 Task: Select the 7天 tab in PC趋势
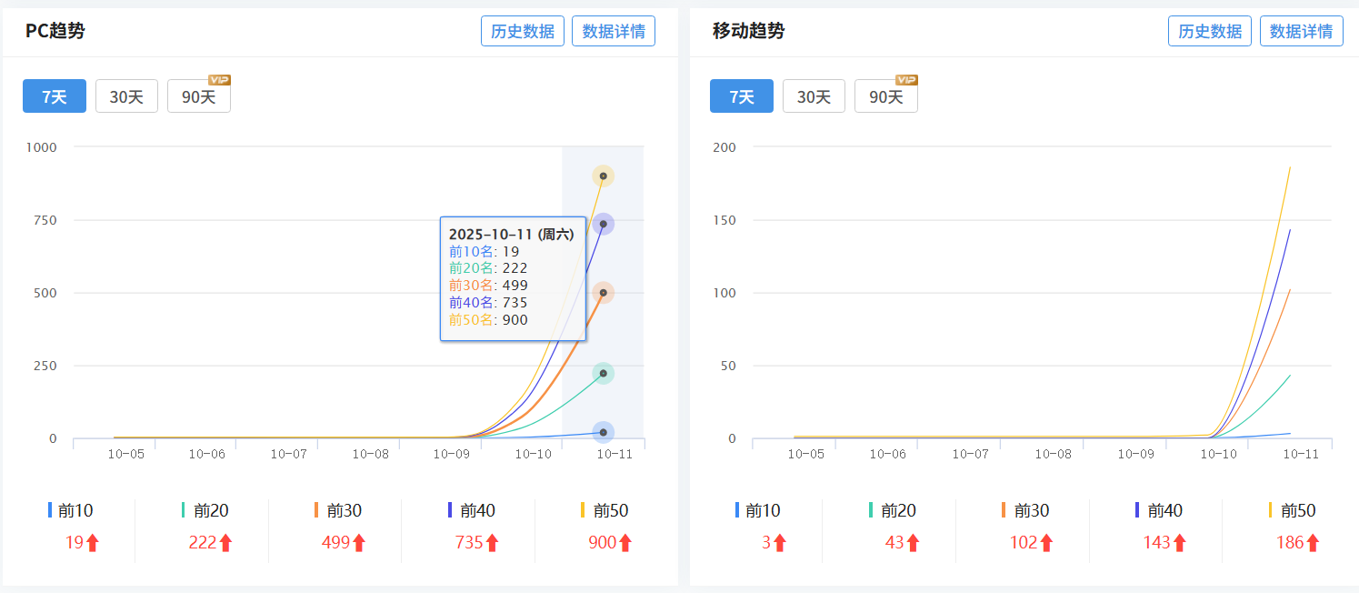click(55, 96)
